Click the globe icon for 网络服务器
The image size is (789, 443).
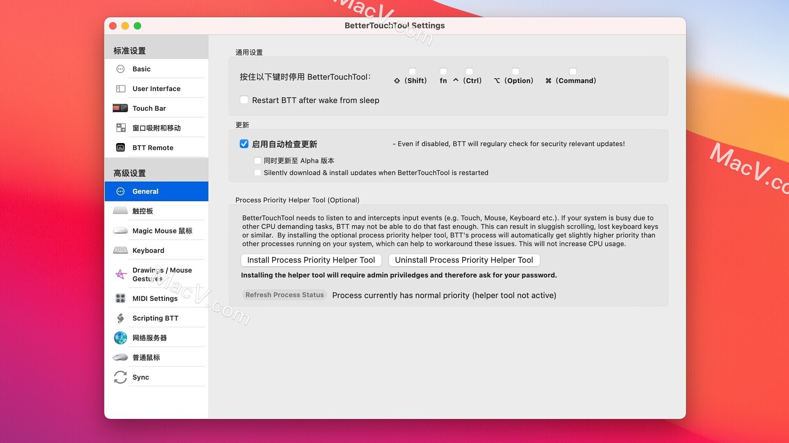(x=120, y=338)
